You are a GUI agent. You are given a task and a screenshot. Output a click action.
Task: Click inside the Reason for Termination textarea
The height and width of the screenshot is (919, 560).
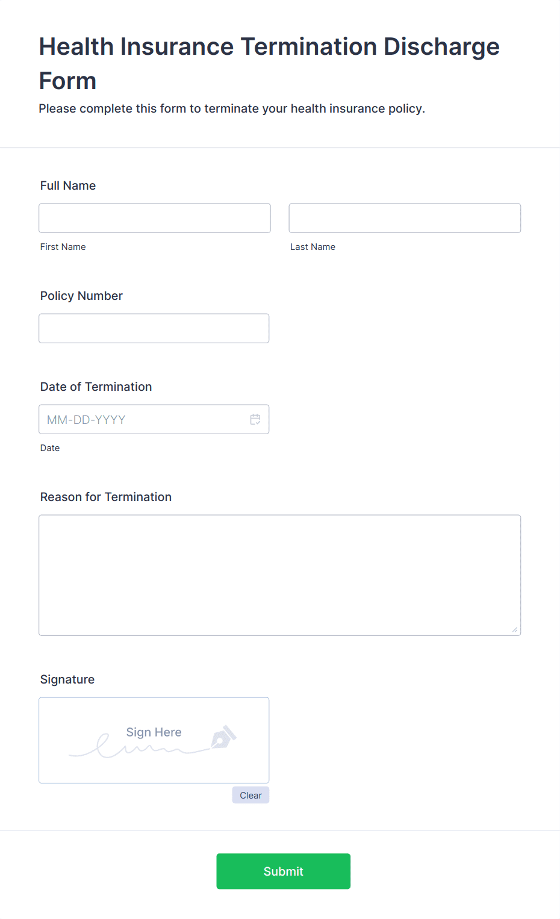click(x=280, y=575)
